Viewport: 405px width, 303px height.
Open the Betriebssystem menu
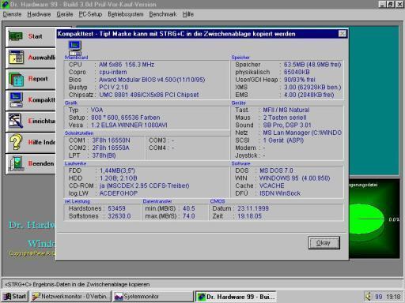click(126, 14)
